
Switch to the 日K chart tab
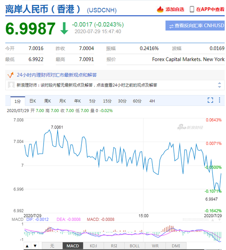33,101
